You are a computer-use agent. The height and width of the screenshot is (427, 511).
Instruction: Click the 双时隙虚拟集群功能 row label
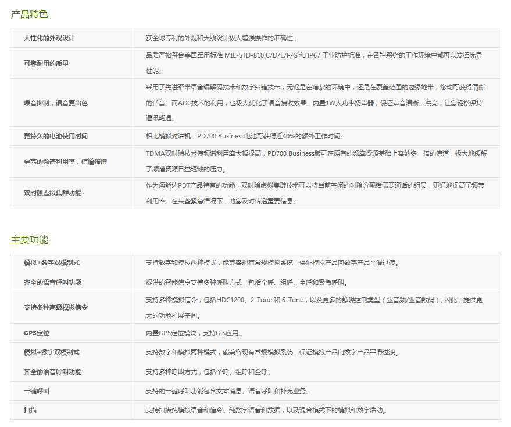coord(52,193)
